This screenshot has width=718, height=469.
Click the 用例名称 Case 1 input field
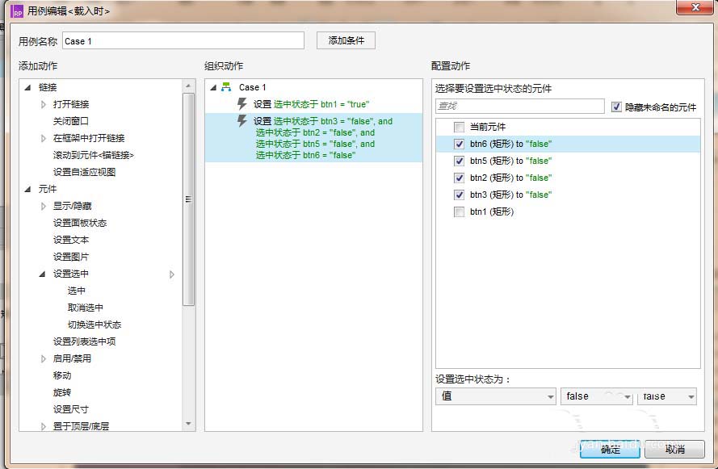(x=183, y=40)
